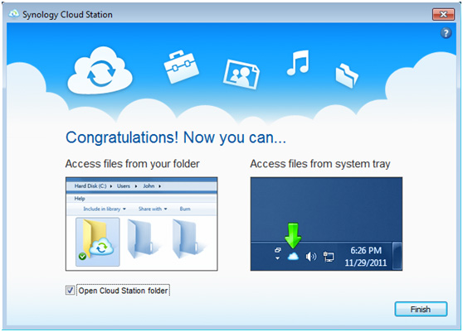Click the Open Cloud Station folder label
463x332 pixels.
[123, 291]
